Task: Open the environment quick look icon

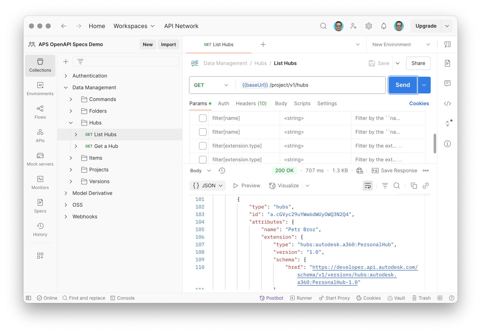Action: (x=447, y=45)
